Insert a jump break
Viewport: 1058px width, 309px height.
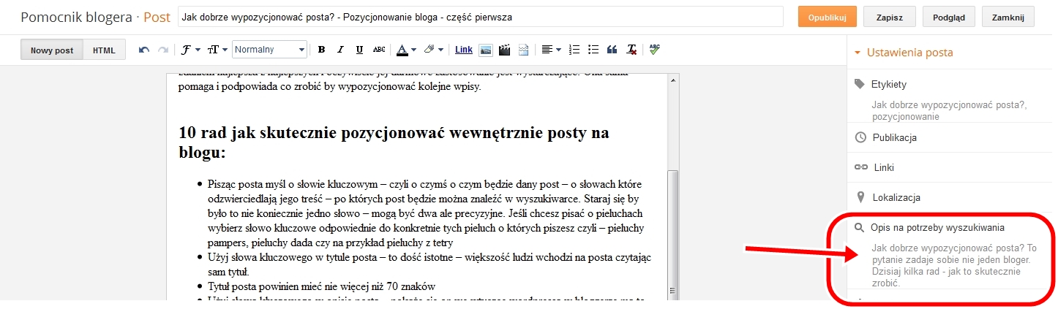coord(524,50)
